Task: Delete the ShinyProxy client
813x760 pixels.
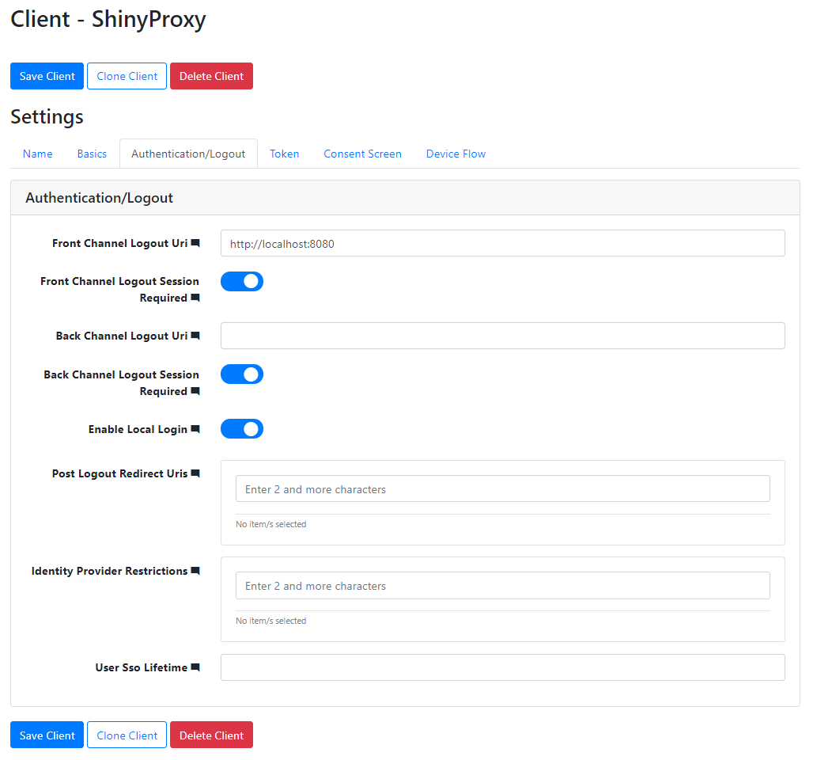Action: [211, 76]
